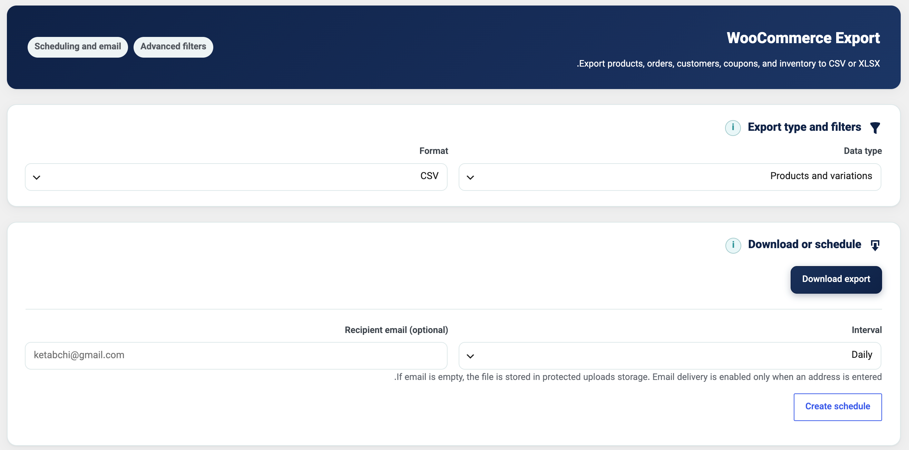Click the funnel filter icon
The width and height of the screenshot is (909, 450).
click(875, 127)
